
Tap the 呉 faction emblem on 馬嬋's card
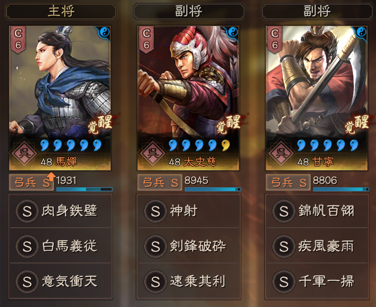click(x=24, y=152)
